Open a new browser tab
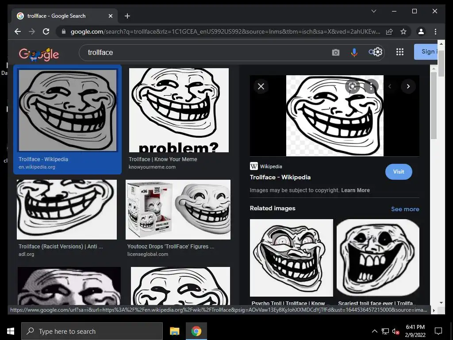The image size is (453, 340). tap(127, 16)
